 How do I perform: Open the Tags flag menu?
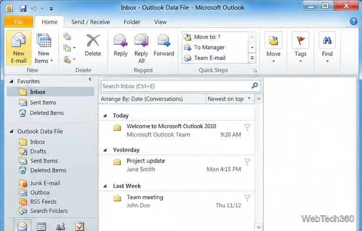click(x=301, y=48)
